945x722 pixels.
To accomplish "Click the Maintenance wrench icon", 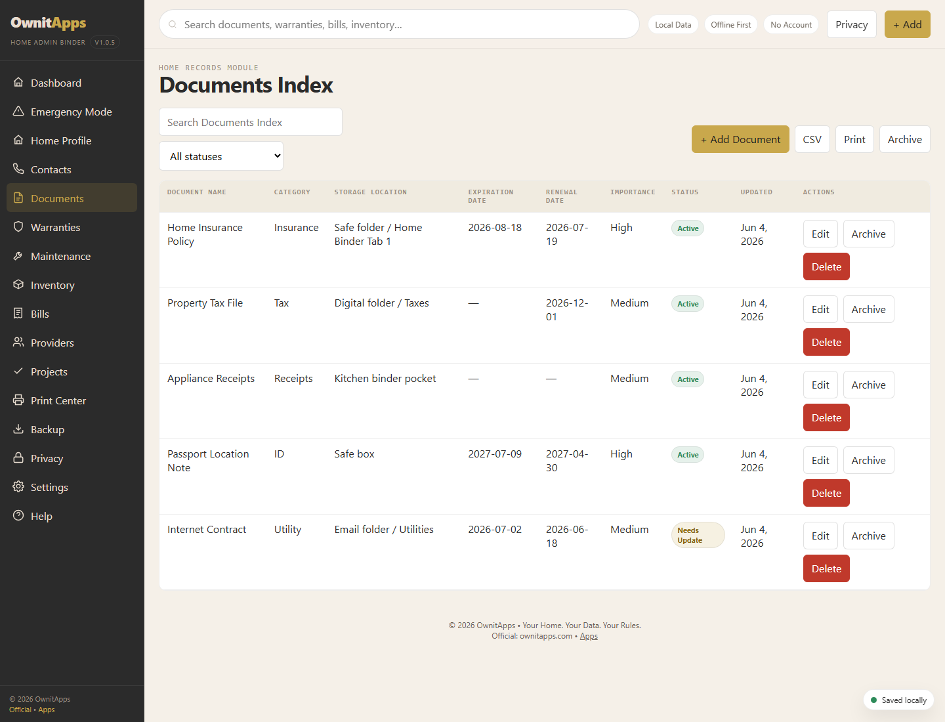I will [x=18, y=256].
